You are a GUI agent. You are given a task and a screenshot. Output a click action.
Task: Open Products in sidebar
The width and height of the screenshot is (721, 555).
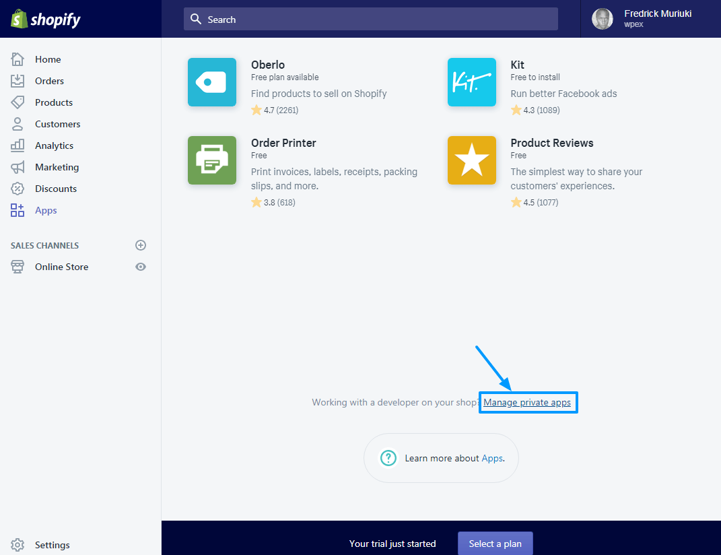(x=53, y=102)
